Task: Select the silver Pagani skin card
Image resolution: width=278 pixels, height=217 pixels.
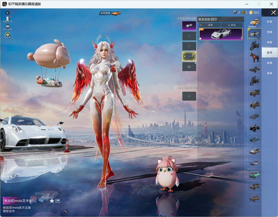Action: (221, 34)
